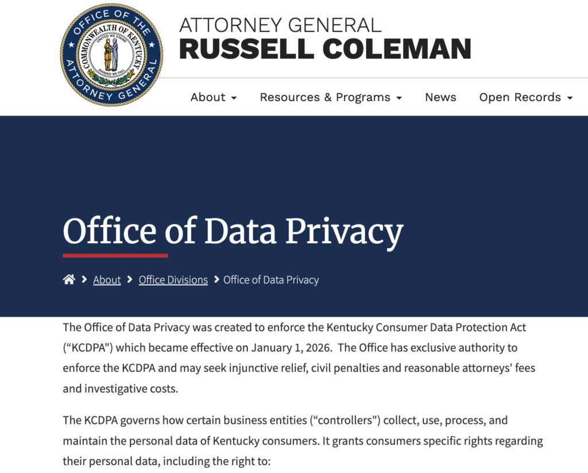Click the Resources & Programs caret arrow
The image size is (588, 473).
[x=399, y=98]
